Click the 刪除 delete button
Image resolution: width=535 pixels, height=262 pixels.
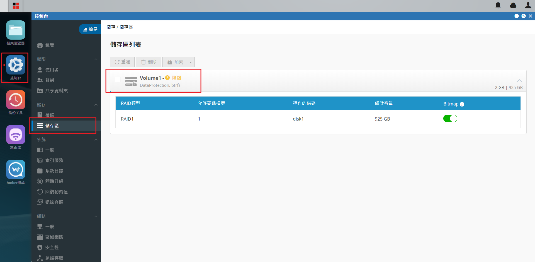149,62
